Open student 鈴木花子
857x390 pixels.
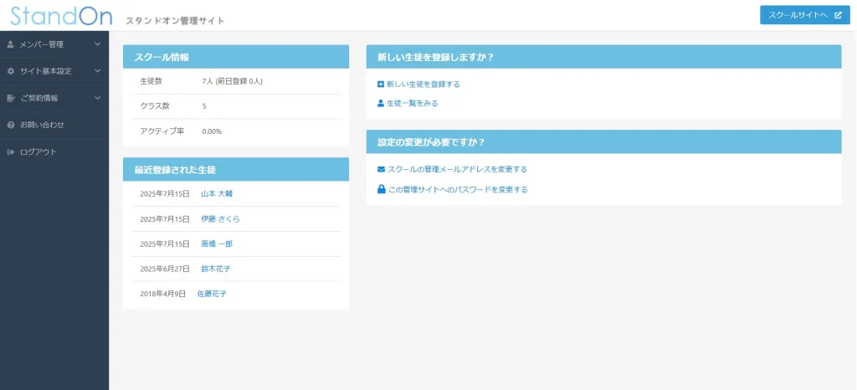(x=216, y=269)
